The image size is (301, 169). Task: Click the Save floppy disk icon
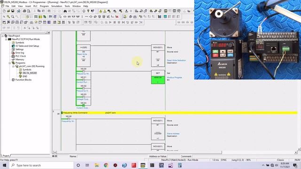pos(13,11)
